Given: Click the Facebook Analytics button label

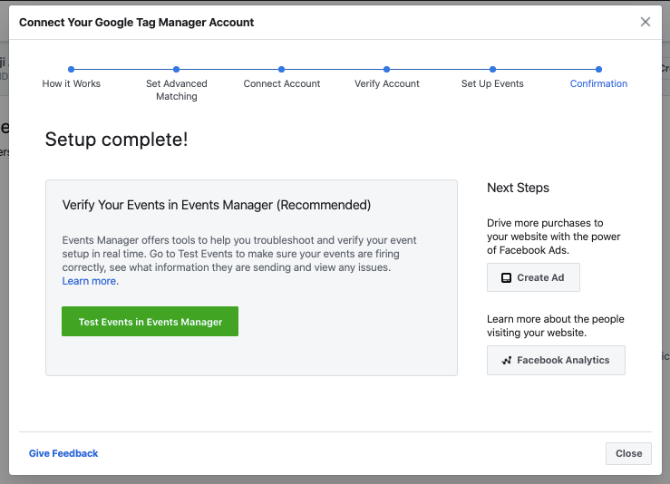Looking at the screenshot, I should point(563,360).
